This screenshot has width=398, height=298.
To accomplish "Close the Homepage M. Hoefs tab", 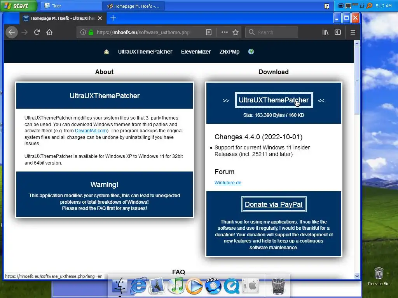I will point(100,18).
